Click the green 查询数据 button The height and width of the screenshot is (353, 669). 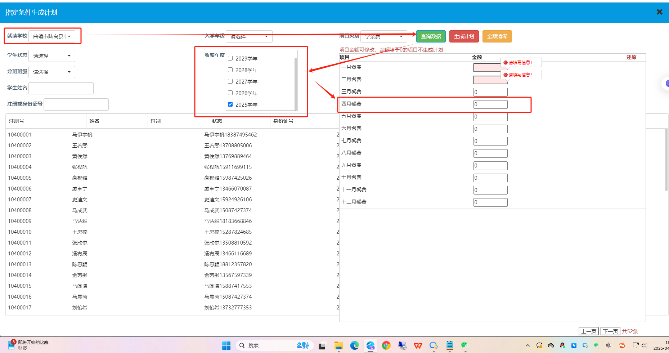coord(431,36)
